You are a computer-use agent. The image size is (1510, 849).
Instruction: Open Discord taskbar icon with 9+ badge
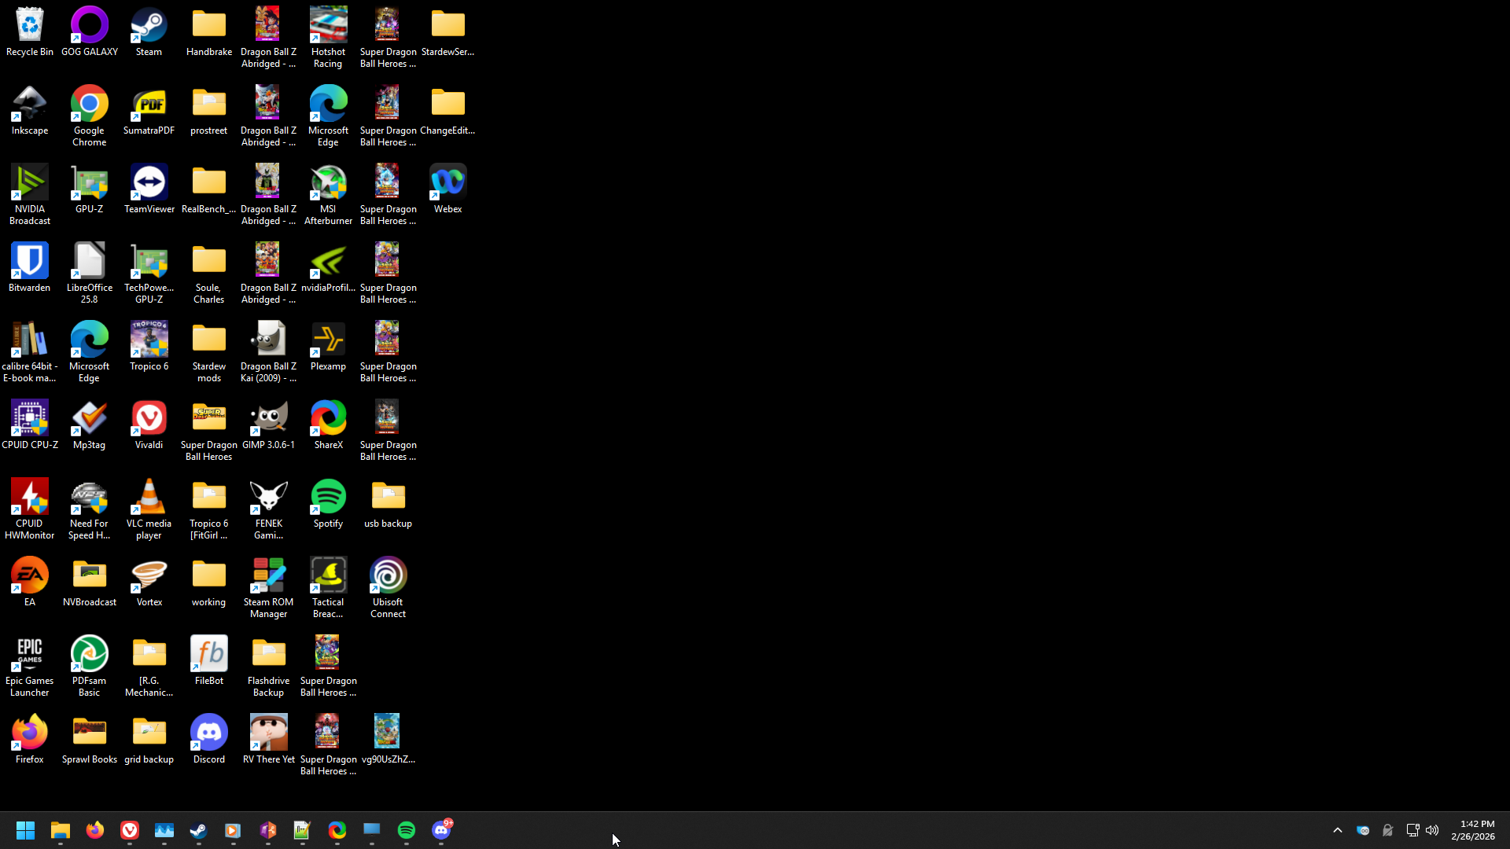[x=442, y=830]
